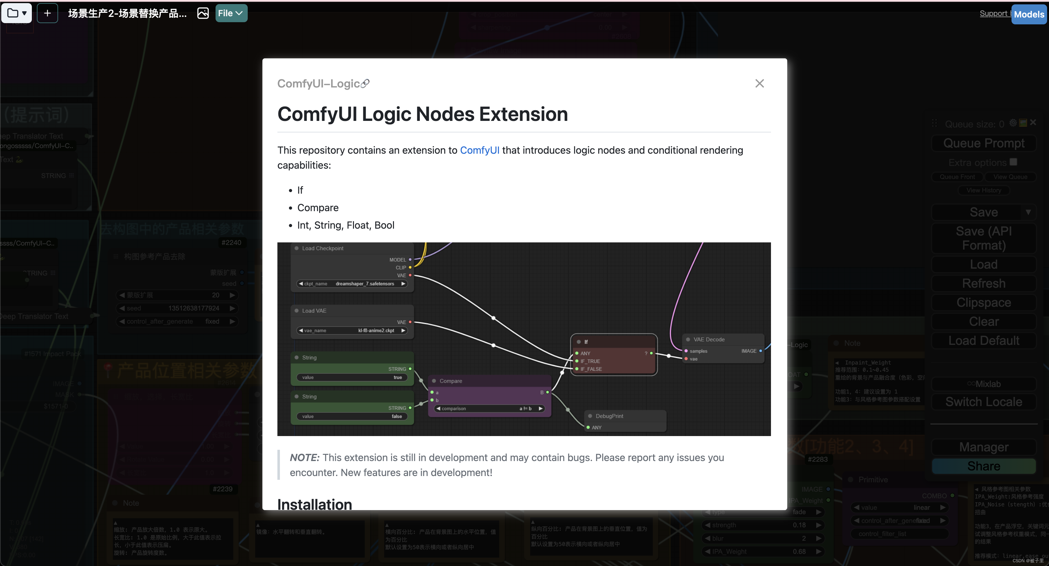Screen dimensions: 1049x566
Task: Expand the Save button dropdown arrow
Action: (1028, 212)
